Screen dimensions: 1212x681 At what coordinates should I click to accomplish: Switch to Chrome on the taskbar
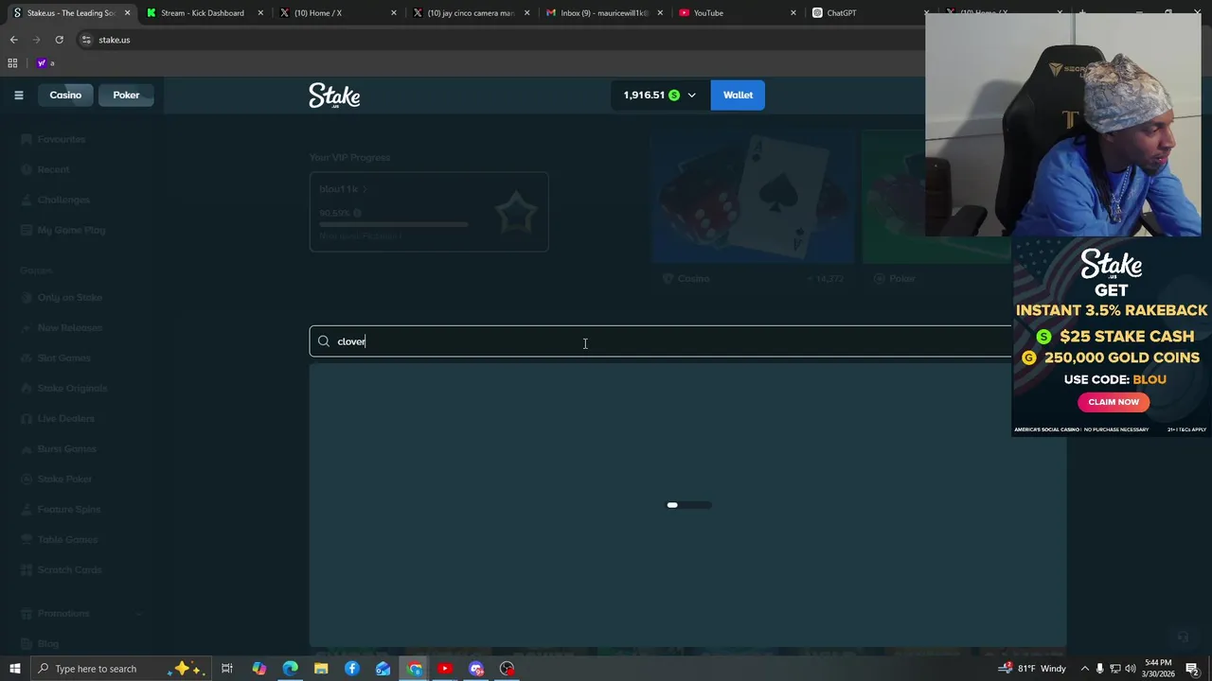415,669
